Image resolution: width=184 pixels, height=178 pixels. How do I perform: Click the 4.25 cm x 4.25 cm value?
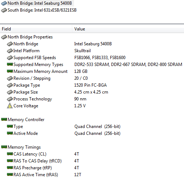[91, 92]
